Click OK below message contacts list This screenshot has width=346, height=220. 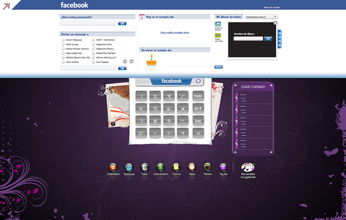coord(122,68)
